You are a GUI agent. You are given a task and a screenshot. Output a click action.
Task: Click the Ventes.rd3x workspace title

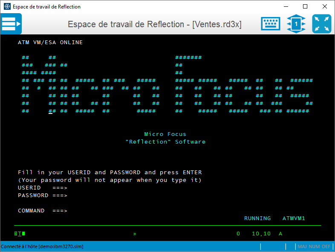coord(154,24)
